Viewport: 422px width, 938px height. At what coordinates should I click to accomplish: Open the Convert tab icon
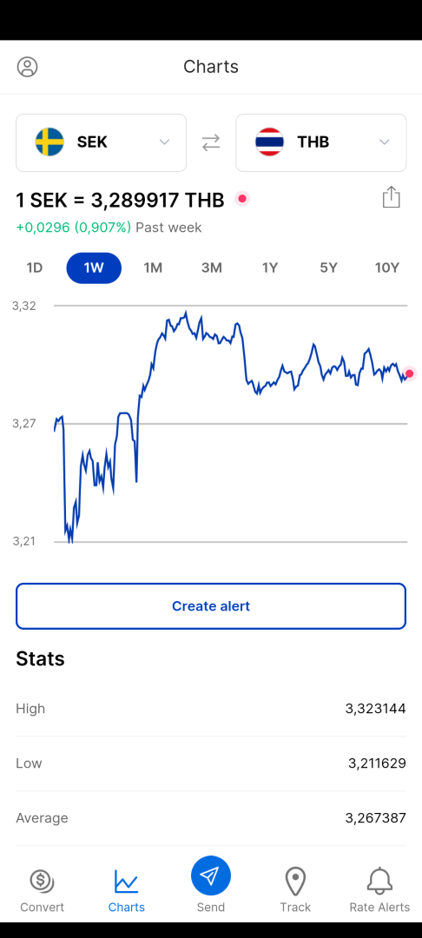point(42,880)
